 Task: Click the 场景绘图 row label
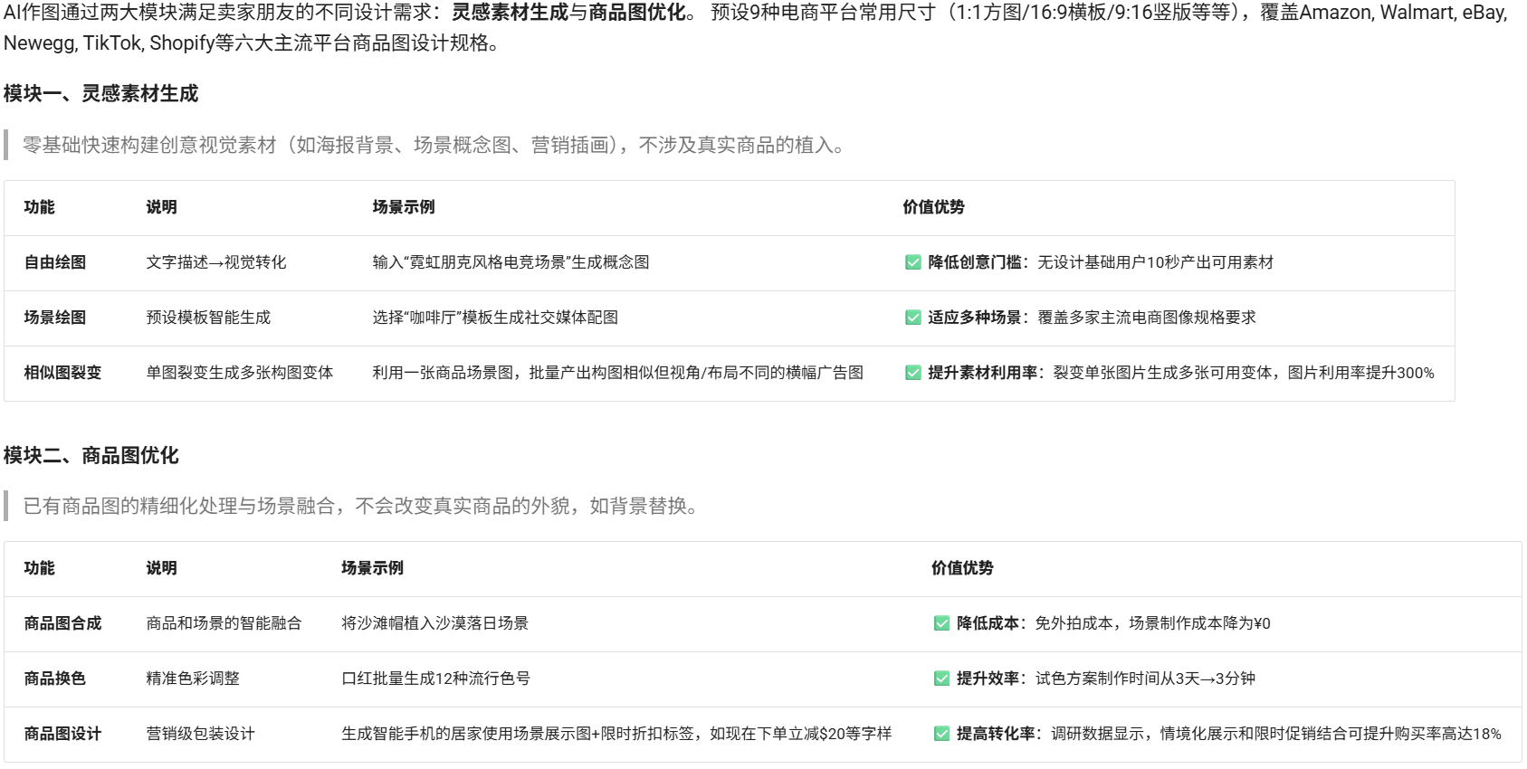click(55, 318)
